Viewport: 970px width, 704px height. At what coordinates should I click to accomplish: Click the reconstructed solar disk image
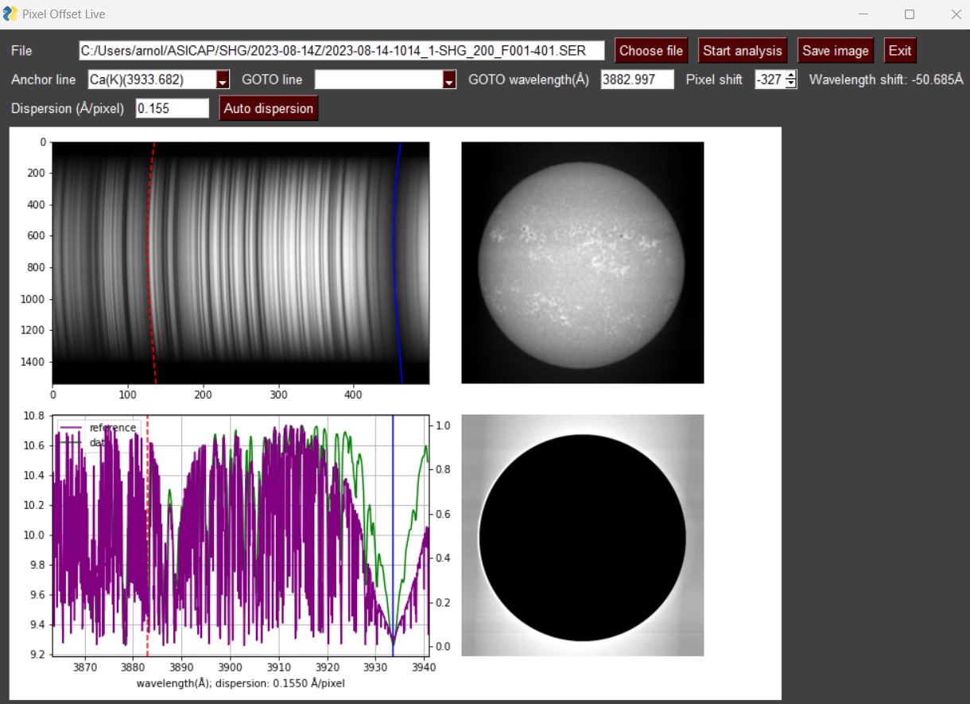click(582, 263)
